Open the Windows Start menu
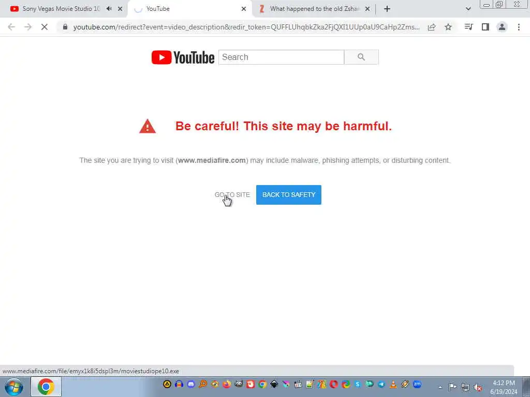Image resolution: width=530 pixels, height=397 pixels. pyautogui.click(x=14, y=387)
